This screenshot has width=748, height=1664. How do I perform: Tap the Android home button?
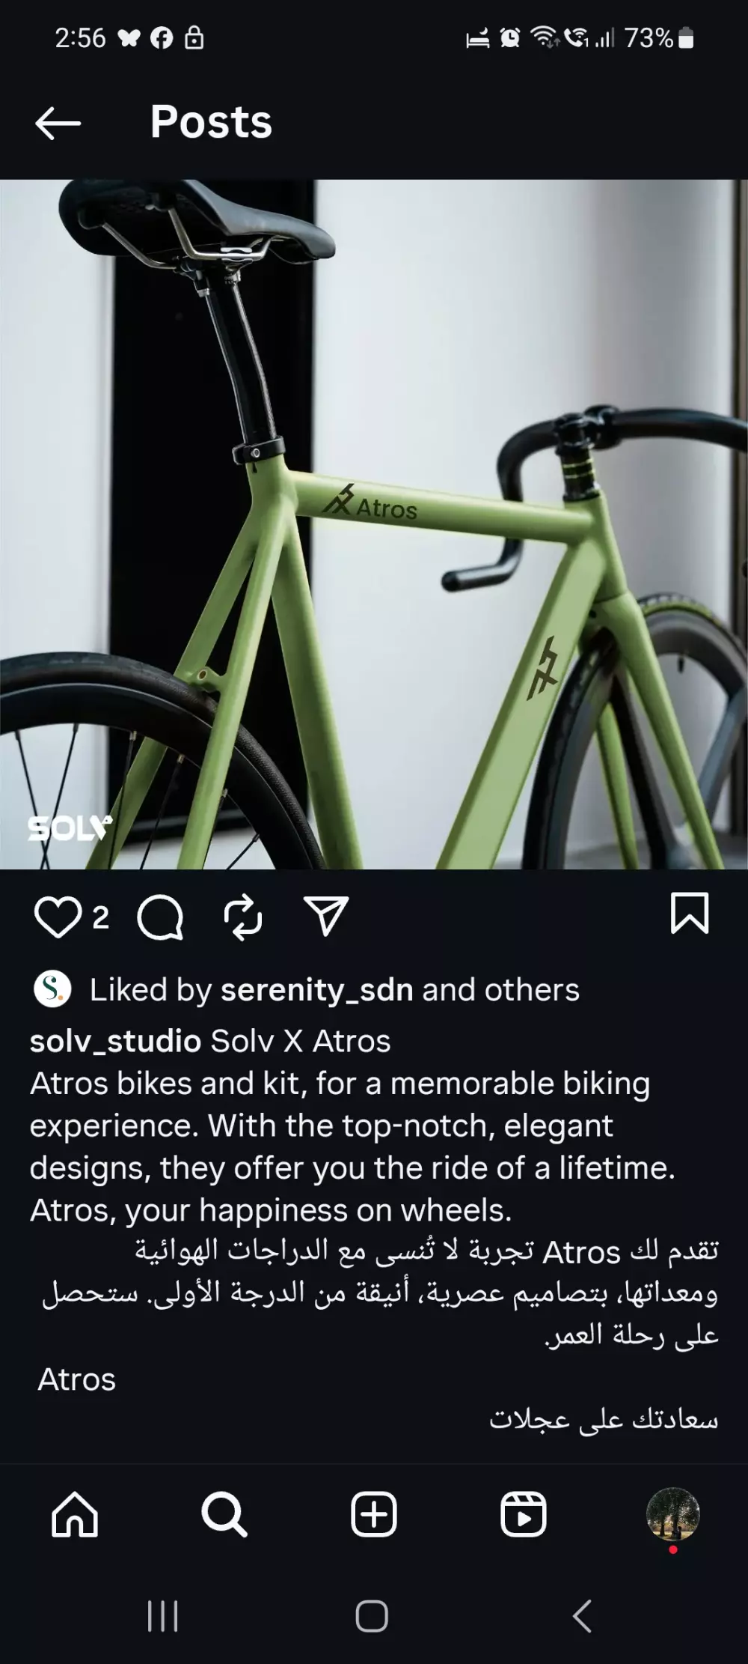pyautogui.click(x=372, y=1616)
